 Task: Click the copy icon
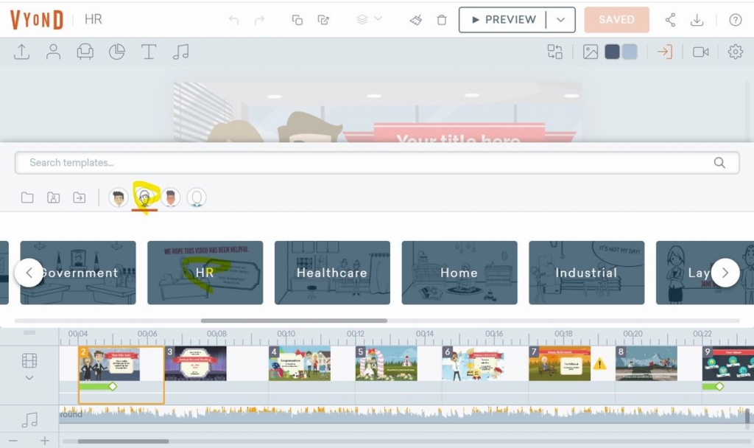(x=297, y=20)
